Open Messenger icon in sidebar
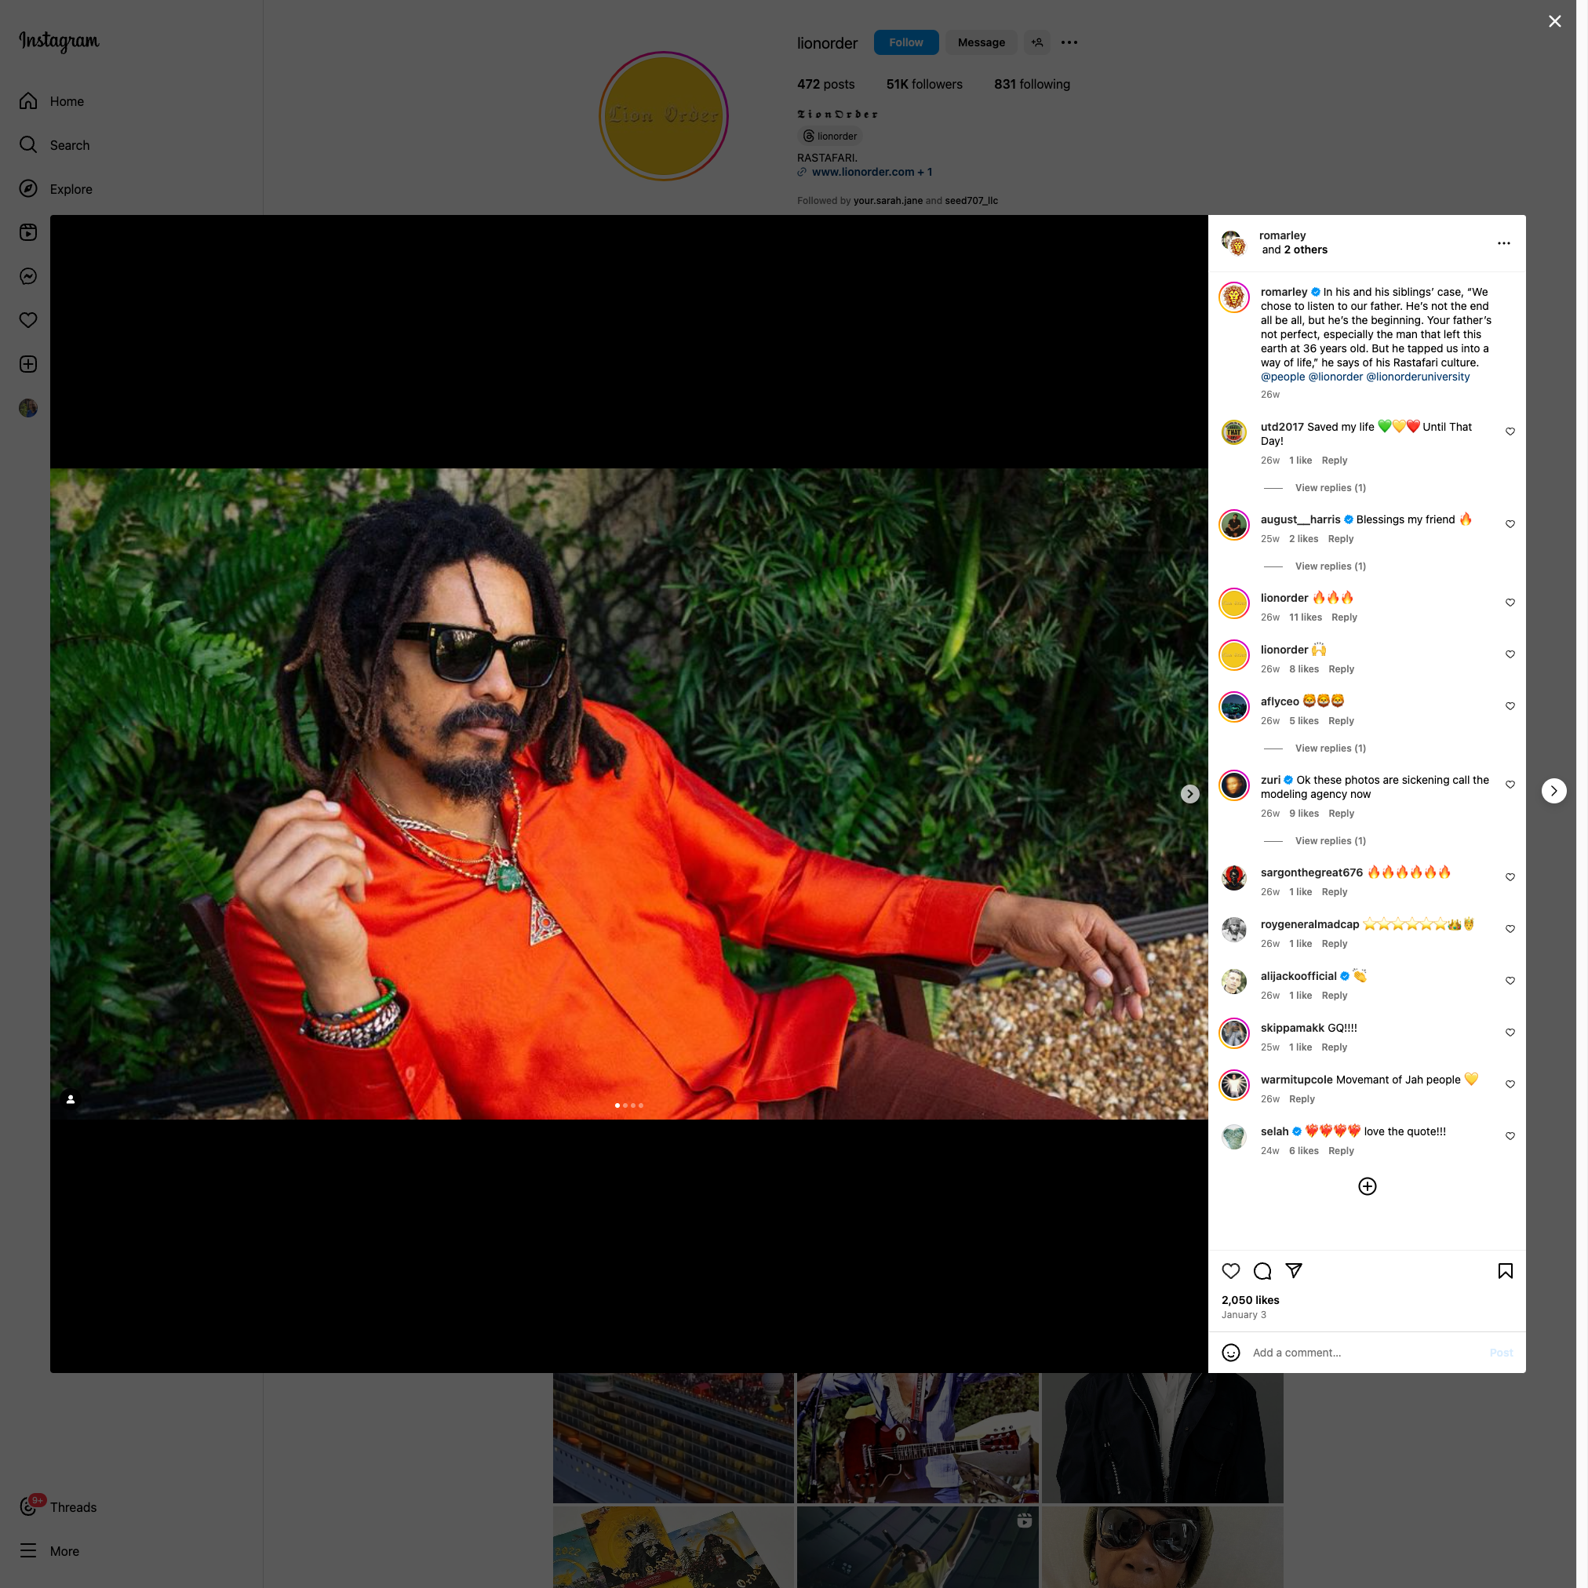Image resolution: width=1588 pixels, height=1588 pixels. click(x=29, y=276)
